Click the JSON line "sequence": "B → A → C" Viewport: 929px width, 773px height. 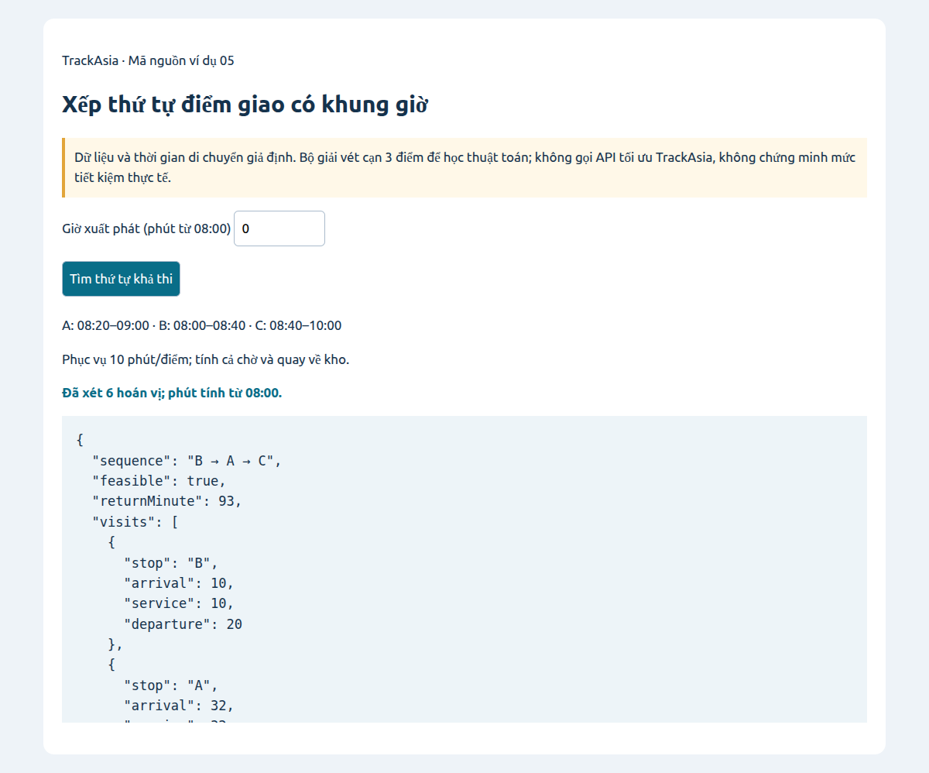tap(187, 461)
